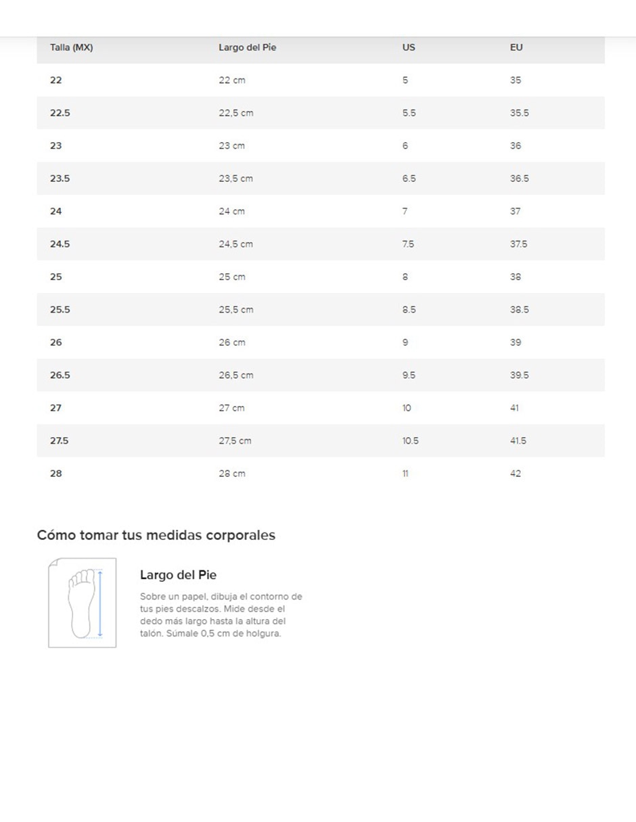The image size is (636, 822).
Task: Select the size 28 row label
Action: coord(55,474)
